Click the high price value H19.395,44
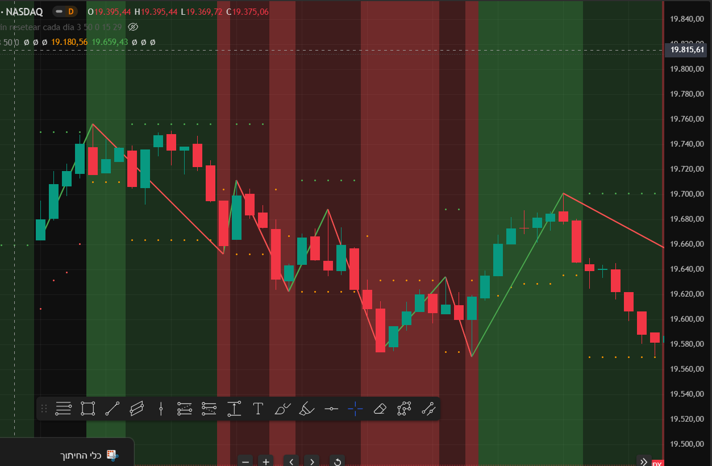 [156, 11]
